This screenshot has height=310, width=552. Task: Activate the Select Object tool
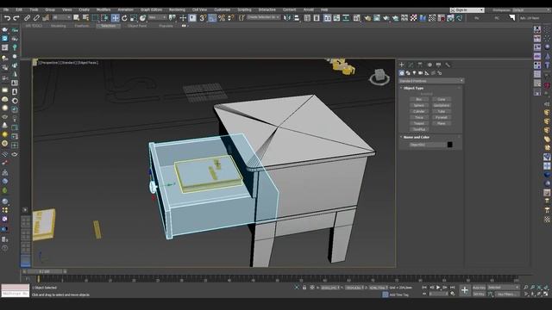pos(77,18)
